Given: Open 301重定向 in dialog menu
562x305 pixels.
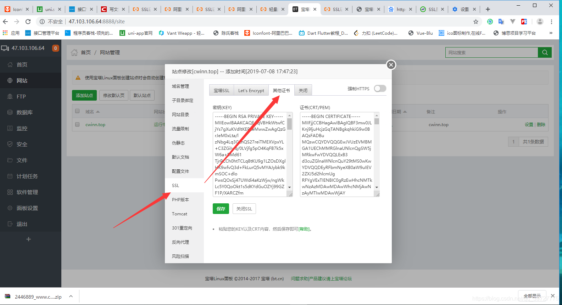Looking at the screenshot, I should (x=184, y=228).
